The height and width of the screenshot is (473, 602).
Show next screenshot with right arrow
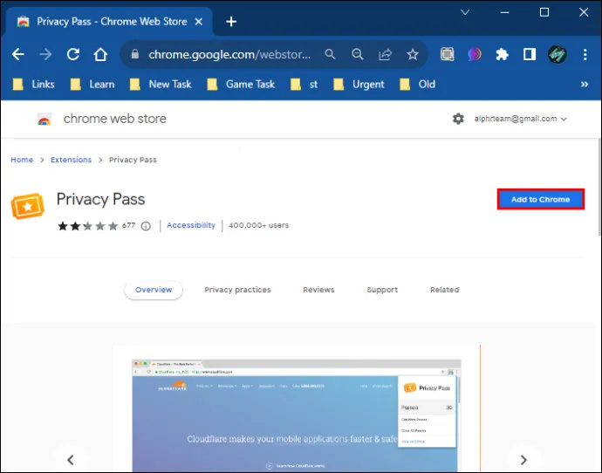click(x=523, y=460)
